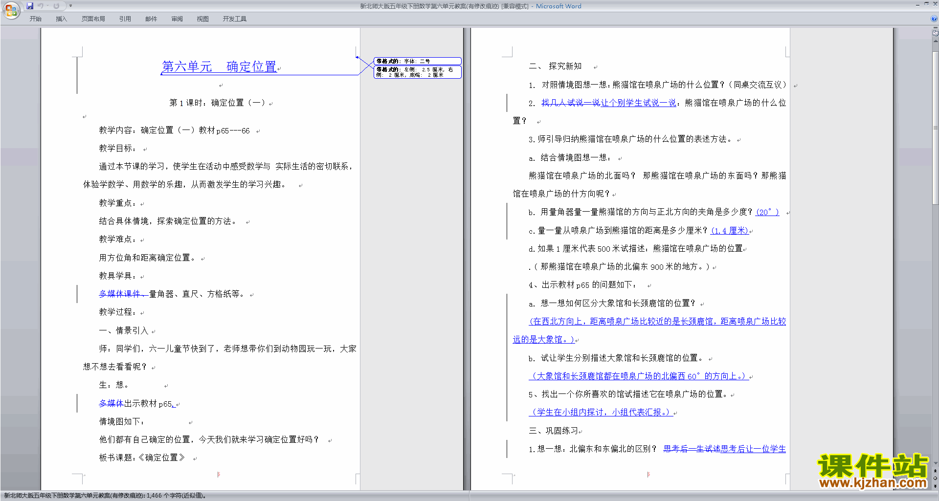This screenshot has height=501, width=939.
Task: Click the inserted text （学生在小组内探讨，小组代表汇报。）
Action: pos(601,413)
